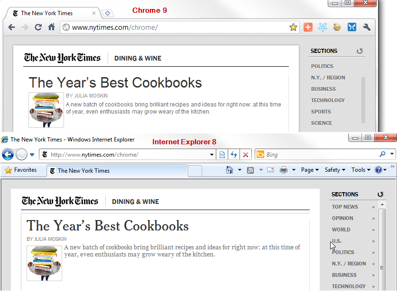Open IE Favorites button
The image size is (397, 291).
click(x=21, y=170)
